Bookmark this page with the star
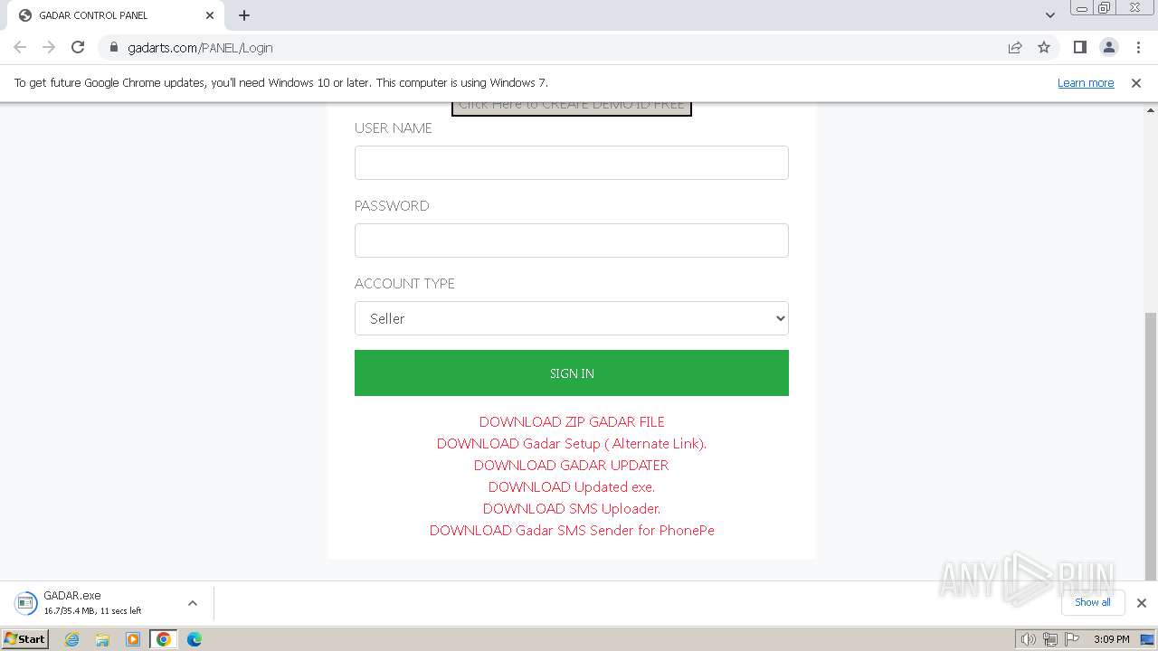Screen dimensions: 1158x651 coord(1044,47)
